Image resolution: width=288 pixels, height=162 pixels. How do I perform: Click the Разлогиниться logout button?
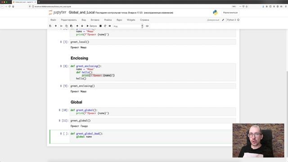click(x=230, y=13)
